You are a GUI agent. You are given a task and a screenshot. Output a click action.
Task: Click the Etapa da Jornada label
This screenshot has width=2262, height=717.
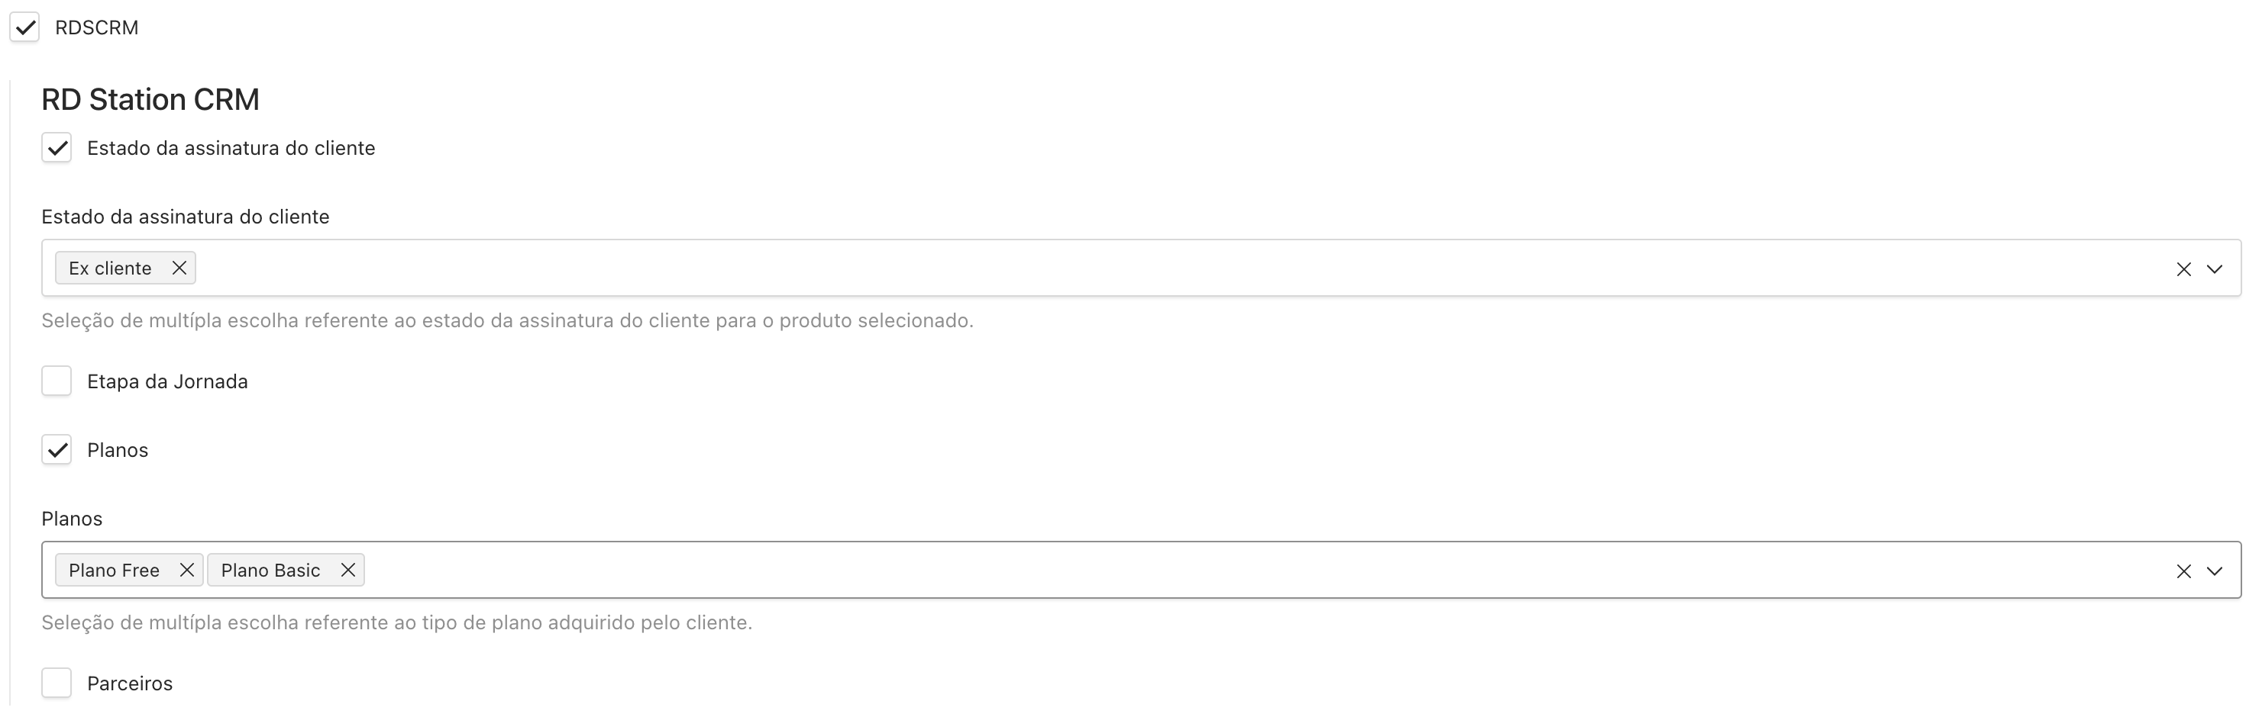[x=166, y=381]
